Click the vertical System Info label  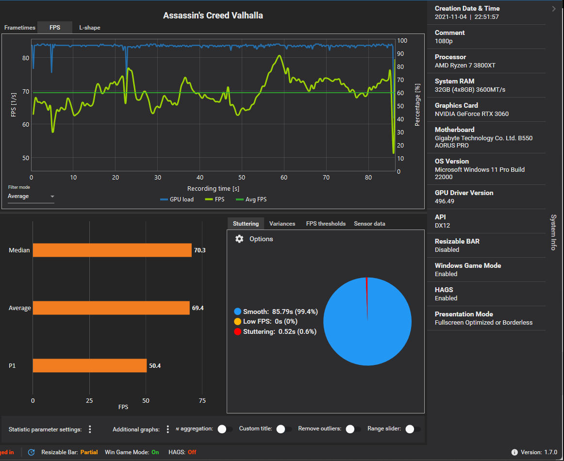click(x=554, y=232)
